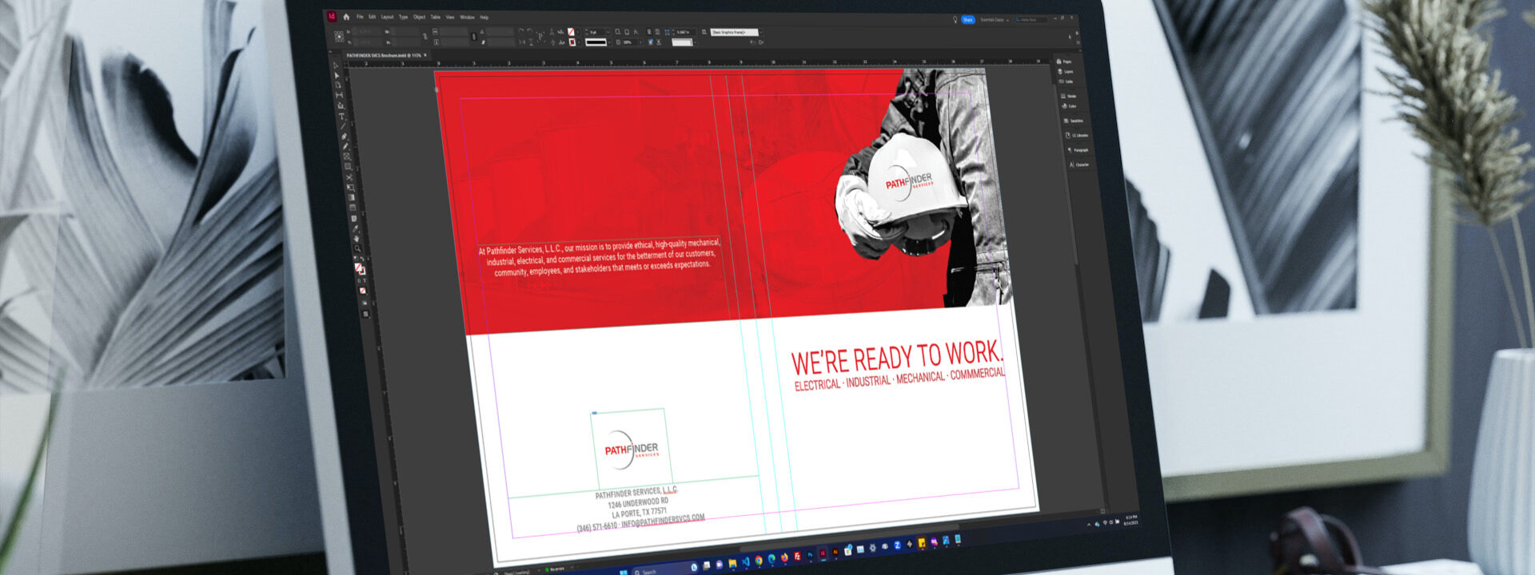This screenshot has height=575, width=1535.
Task: Toggle constrain proportions link icon
Action: [425, 37]
